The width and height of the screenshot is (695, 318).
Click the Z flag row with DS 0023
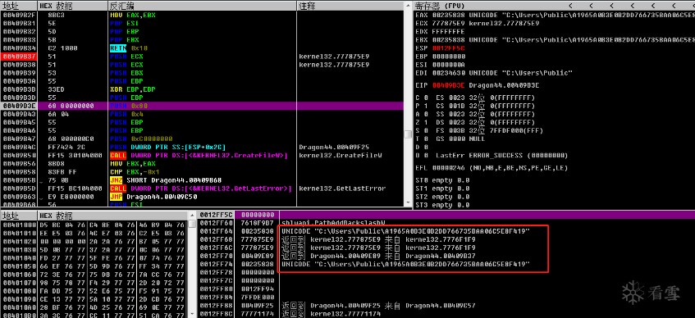(x=475, y=122)
